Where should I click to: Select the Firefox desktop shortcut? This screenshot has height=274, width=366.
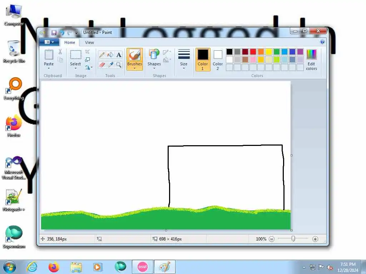coord(14,126)
